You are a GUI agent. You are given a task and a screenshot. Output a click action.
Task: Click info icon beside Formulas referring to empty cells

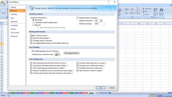click(x=103, y=68)
